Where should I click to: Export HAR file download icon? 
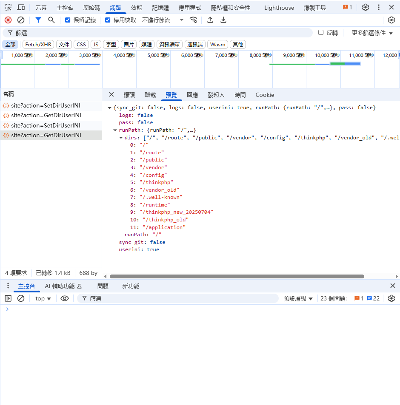point(223,20)
